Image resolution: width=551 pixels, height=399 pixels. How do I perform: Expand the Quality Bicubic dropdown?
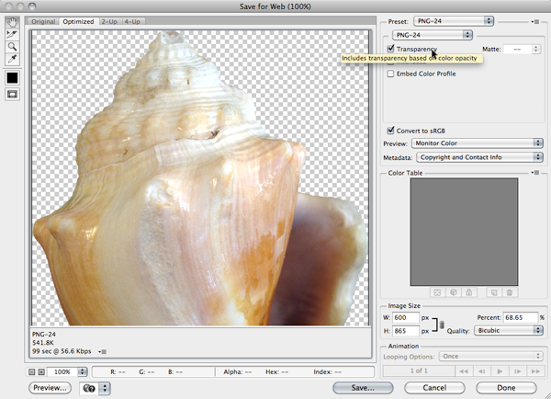(x=507, y=330)
